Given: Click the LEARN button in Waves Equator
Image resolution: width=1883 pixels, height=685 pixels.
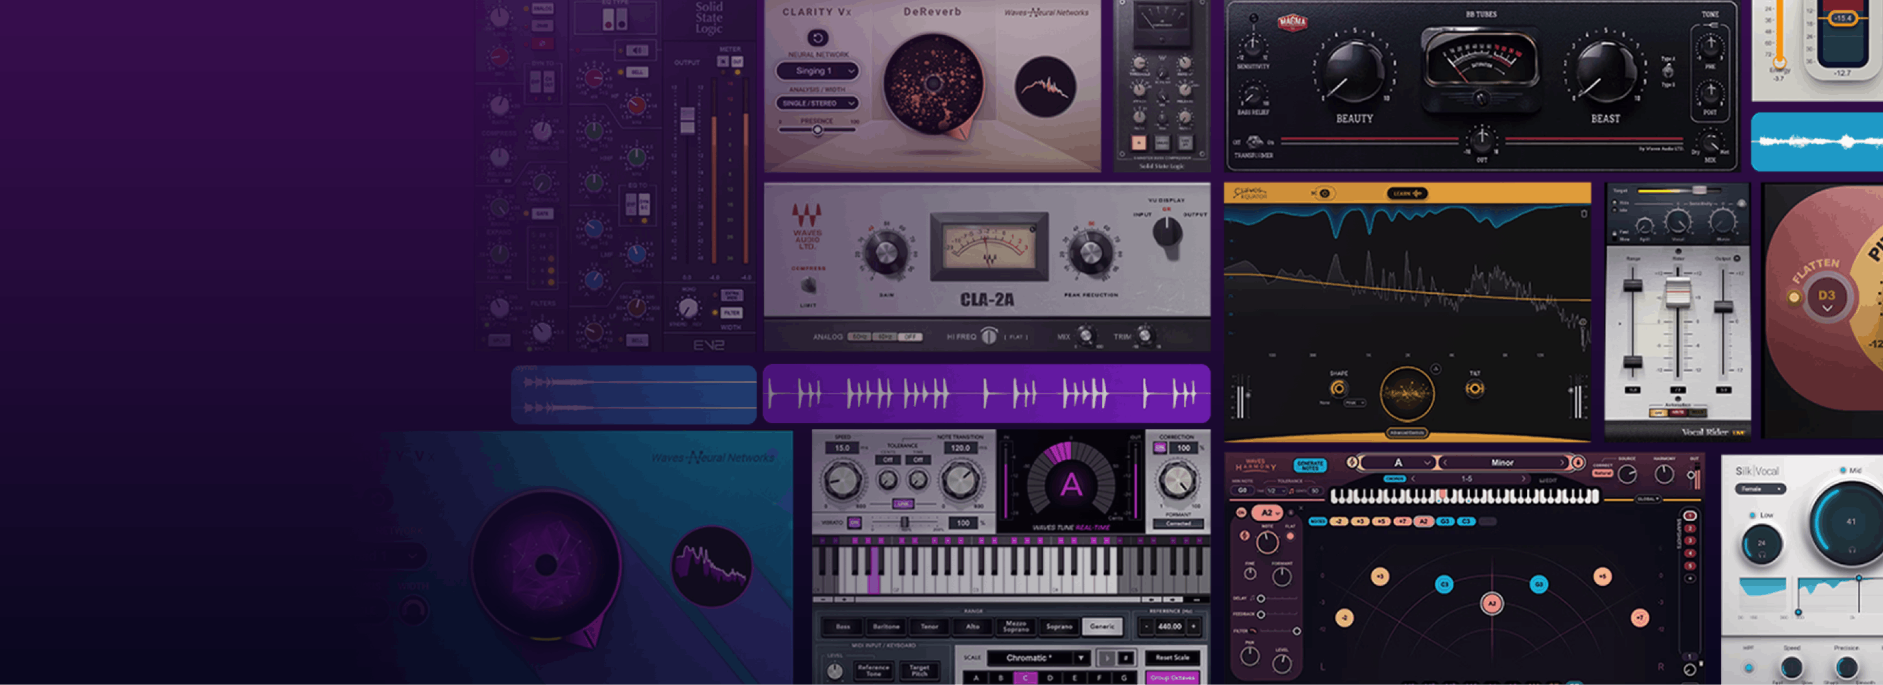Looking at the screenshot, I should pos(1407,194).
